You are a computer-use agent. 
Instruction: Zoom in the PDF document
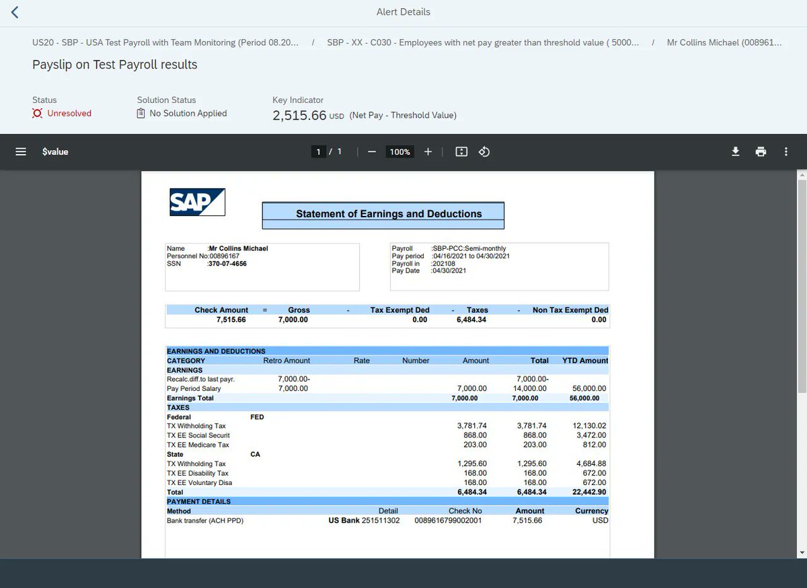428,152
